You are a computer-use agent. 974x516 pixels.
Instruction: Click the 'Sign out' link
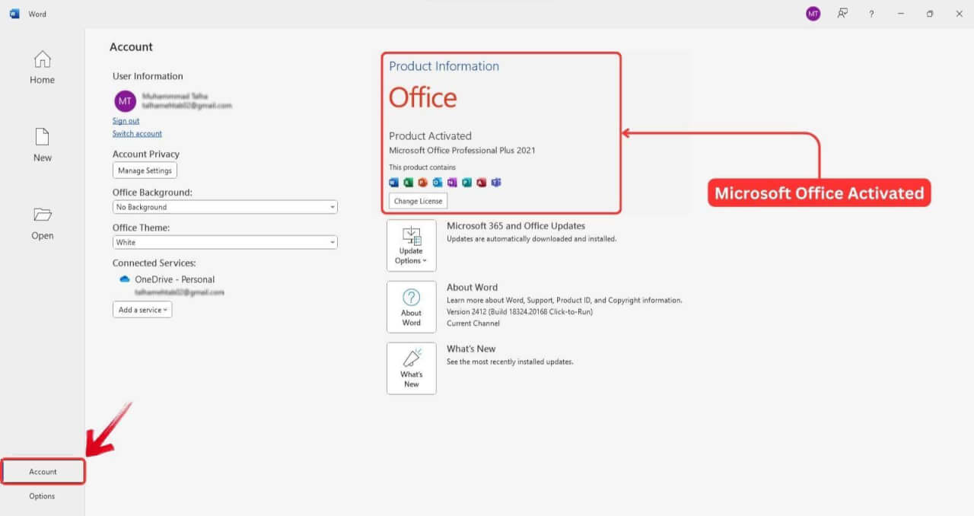tap(126, 120)
